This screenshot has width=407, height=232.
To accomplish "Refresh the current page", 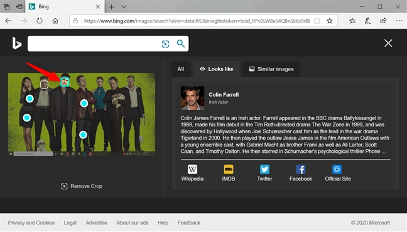I will (40, 21).
